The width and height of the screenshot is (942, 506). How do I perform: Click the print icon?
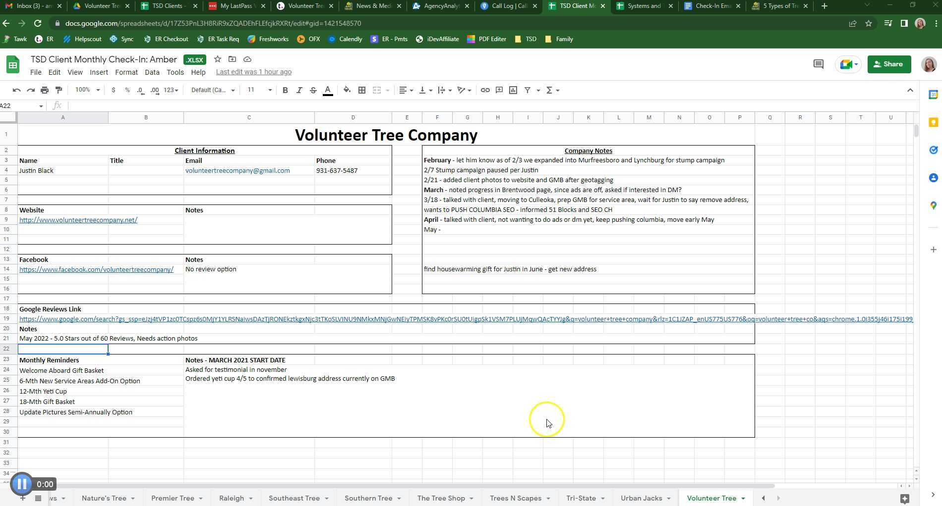pyautogui.click(x=45, y=90)
